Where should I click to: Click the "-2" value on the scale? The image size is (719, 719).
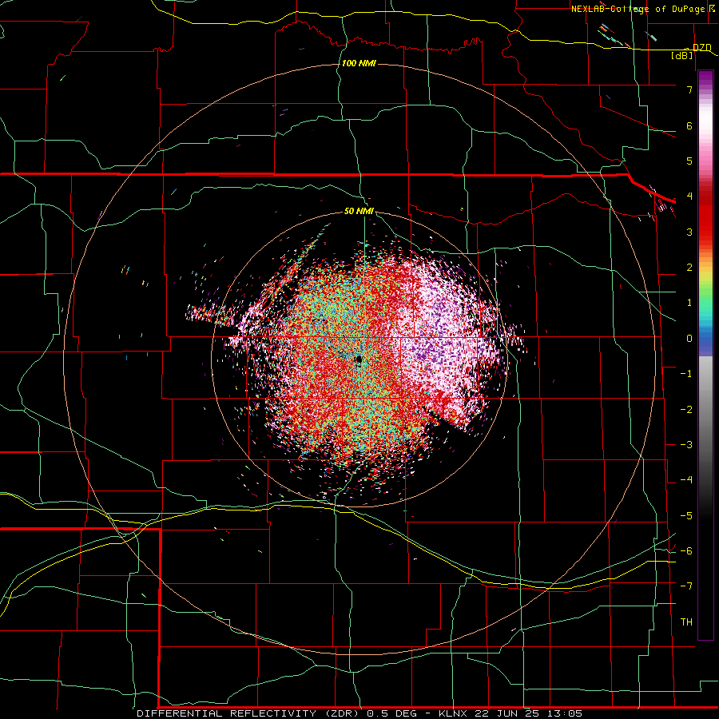686,410
